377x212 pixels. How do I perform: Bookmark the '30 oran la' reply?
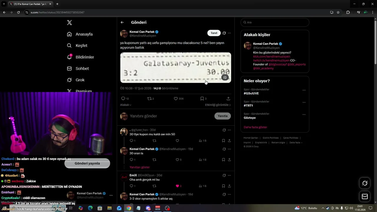coord(224,160)
